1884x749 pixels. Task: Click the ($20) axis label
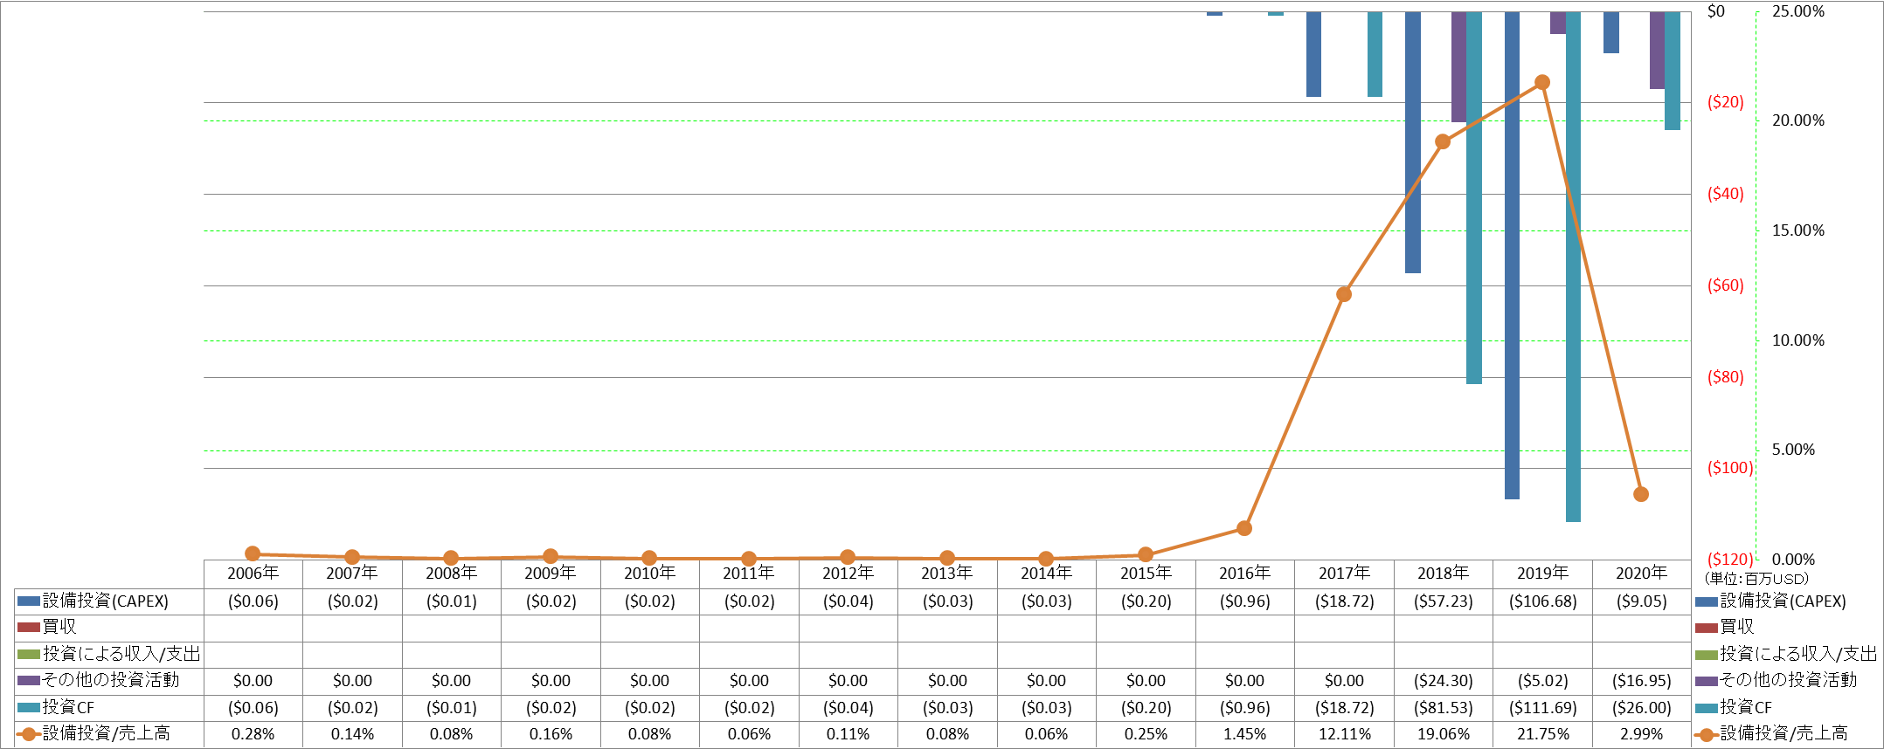pos(1726,102)
